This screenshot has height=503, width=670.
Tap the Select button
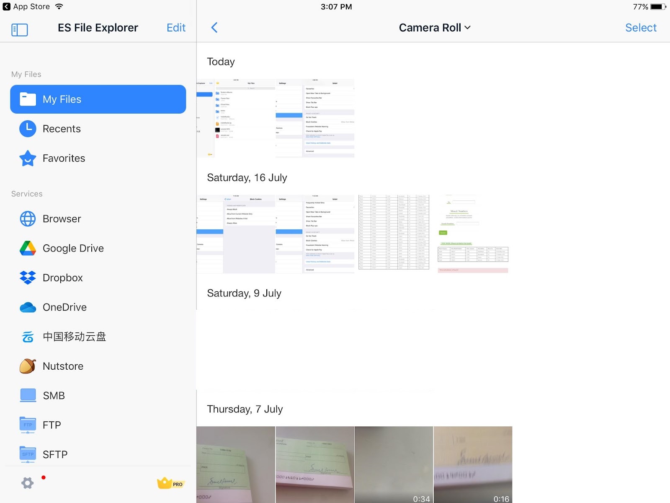point(641,28)
